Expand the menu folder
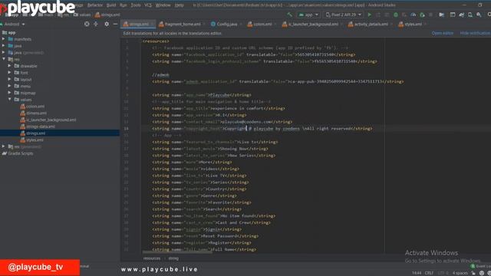This screenshot has height=276, width=491. [9, 86]
